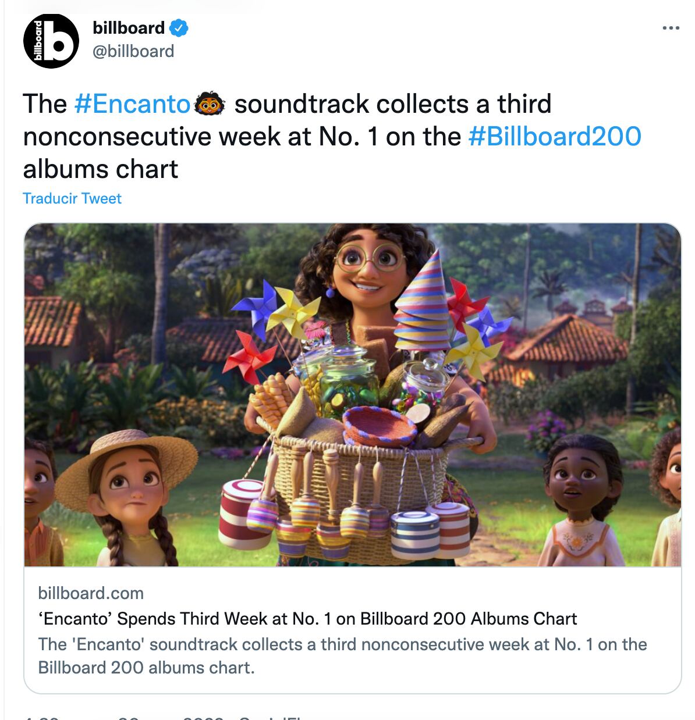
Task: Click the straw-hat girl in the image
Action: 130,487
